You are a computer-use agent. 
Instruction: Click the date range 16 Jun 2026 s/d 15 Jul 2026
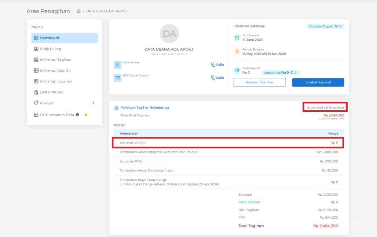click(325, 108)
